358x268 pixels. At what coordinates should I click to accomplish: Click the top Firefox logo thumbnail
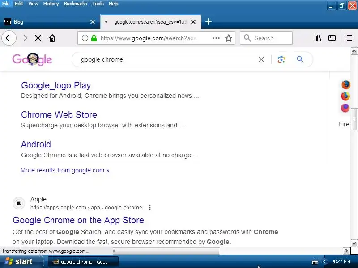click(345, 84)
